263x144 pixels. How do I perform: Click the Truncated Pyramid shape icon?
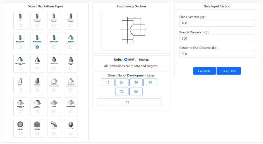coord(71,102)
